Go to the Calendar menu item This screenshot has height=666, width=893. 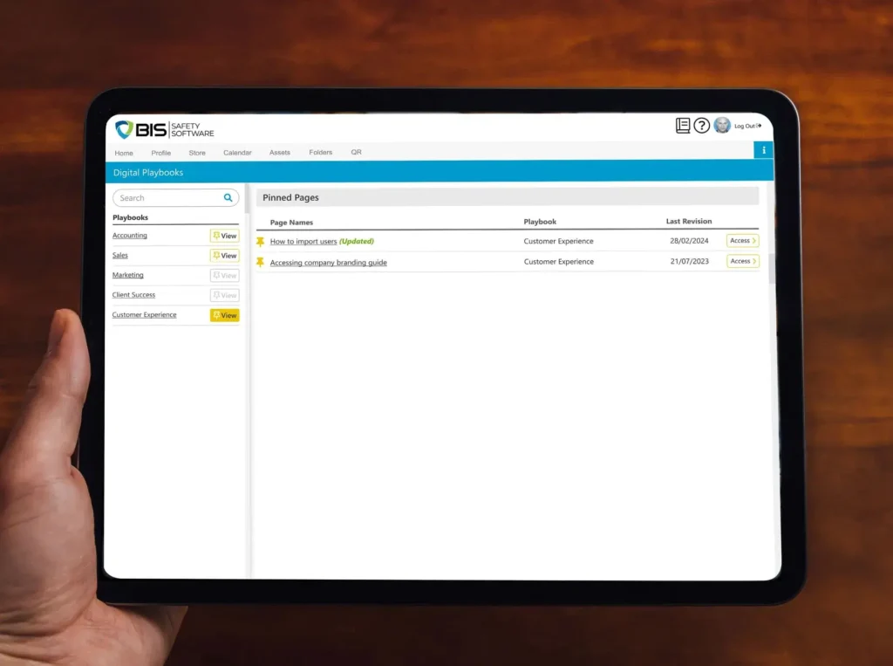pyautogui.click(x=237, y=153)
